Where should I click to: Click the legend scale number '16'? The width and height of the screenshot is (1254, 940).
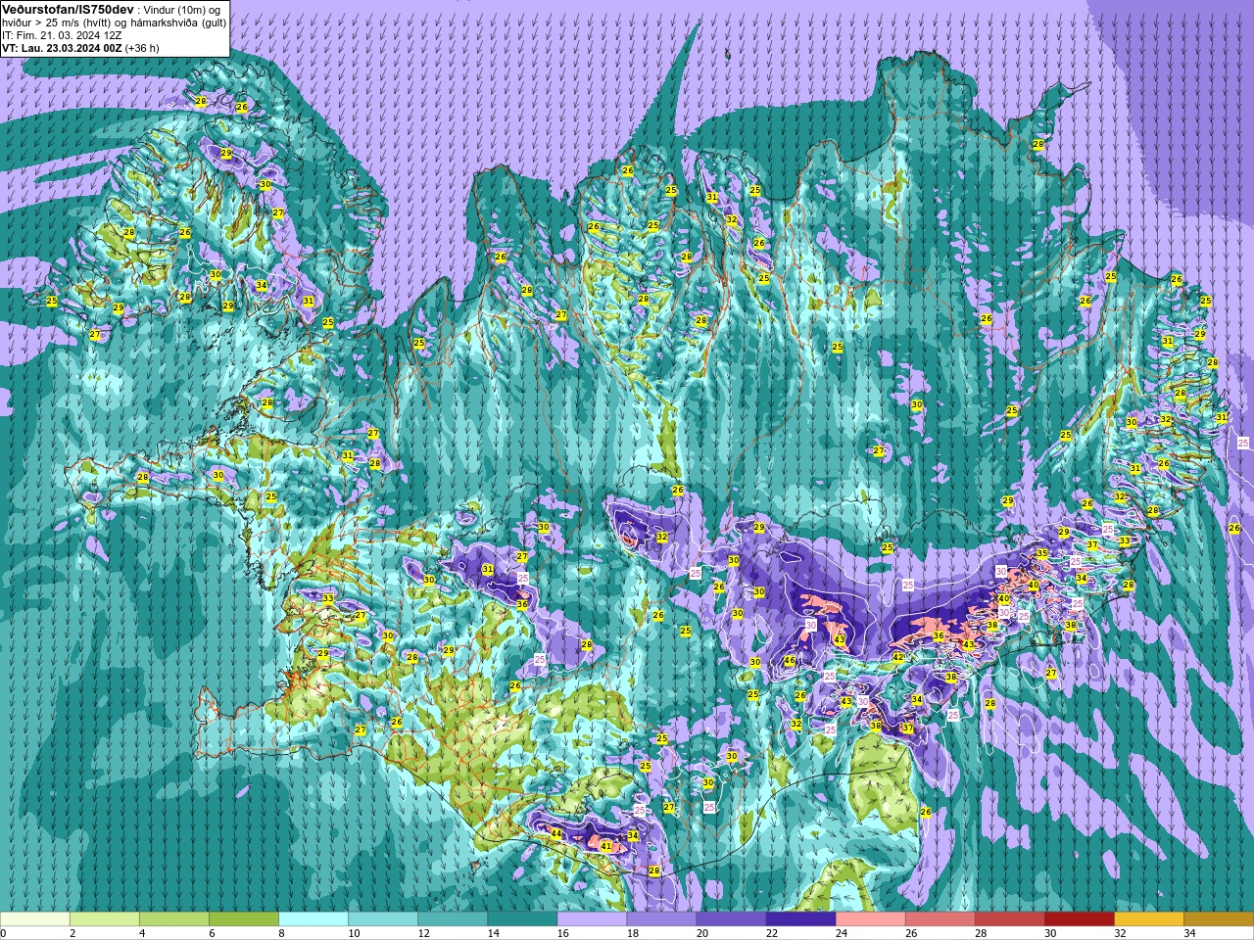pyautogui.click(x=562, y=933)
